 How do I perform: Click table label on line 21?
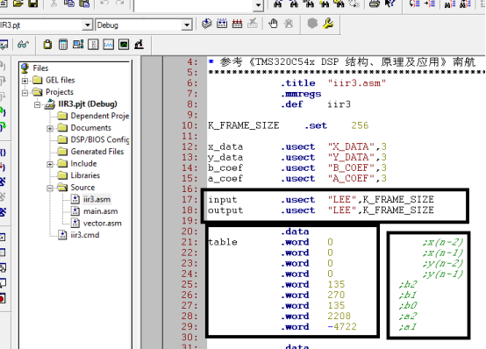click(223, 242)
